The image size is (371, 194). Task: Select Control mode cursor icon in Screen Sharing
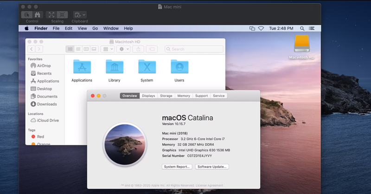pos(27,15)
